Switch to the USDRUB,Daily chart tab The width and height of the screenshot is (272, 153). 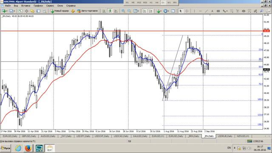point(225,136)
